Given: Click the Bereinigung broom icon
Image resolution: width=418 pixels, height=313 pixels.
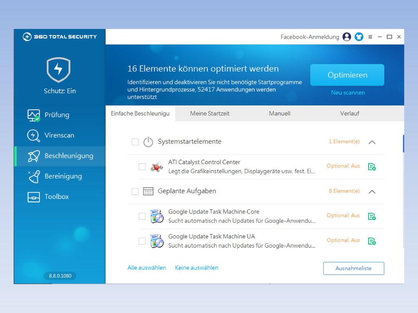Looking at the screenshot, I should coord(33,177).
